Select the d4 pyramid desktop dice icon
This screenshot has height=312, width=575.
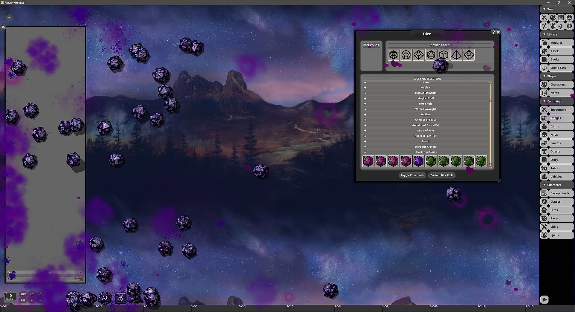click(x=456, y=55)
